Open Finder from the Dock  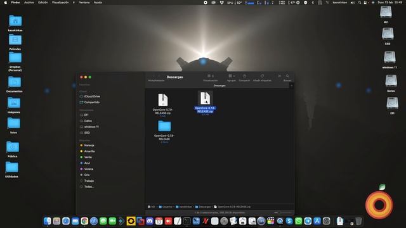point(48,221)
